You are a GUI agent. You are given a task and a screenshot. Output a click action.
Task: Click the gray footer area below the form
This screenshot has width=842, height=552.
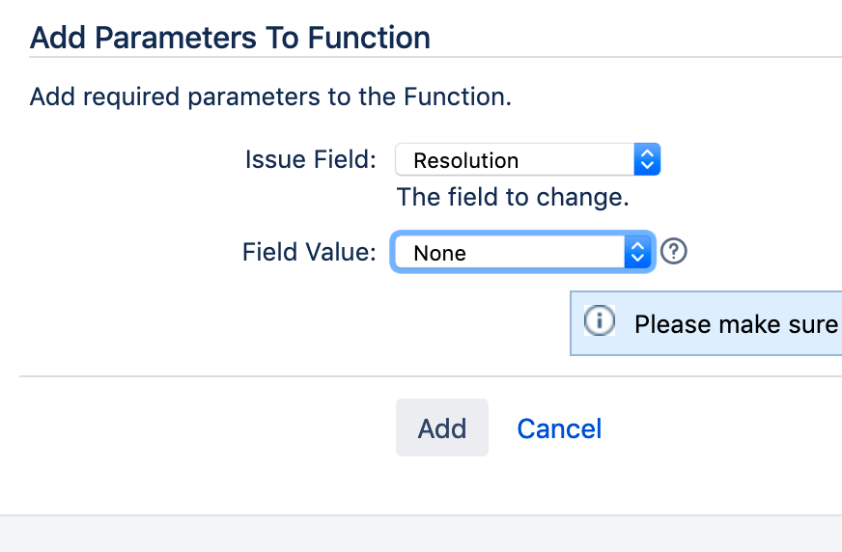click(x=421, y=534)
